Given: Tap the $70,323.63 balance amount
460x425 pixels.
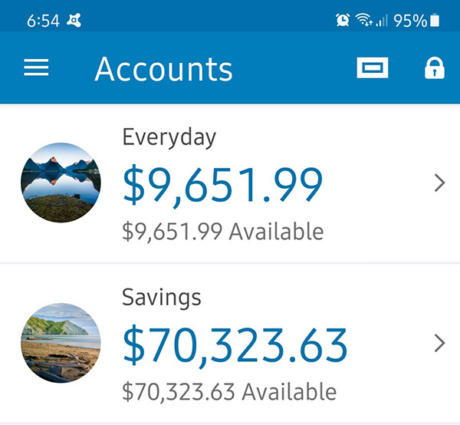Looking at the screenshot, I should [235, 345].
